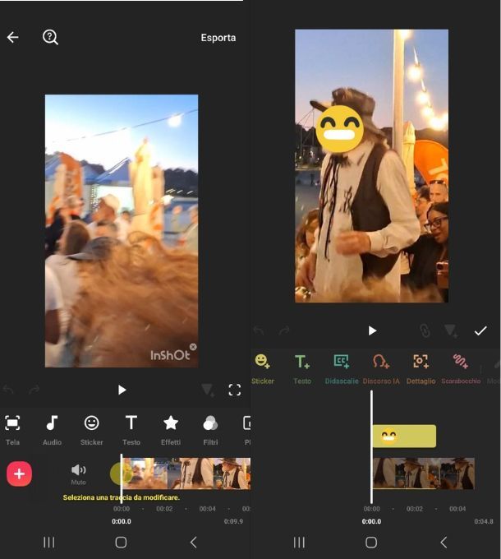Open the Testo text tool in left toolbar
Viewport: 501px width, 559px height.
pyautogui.click(x=131, y=430)
